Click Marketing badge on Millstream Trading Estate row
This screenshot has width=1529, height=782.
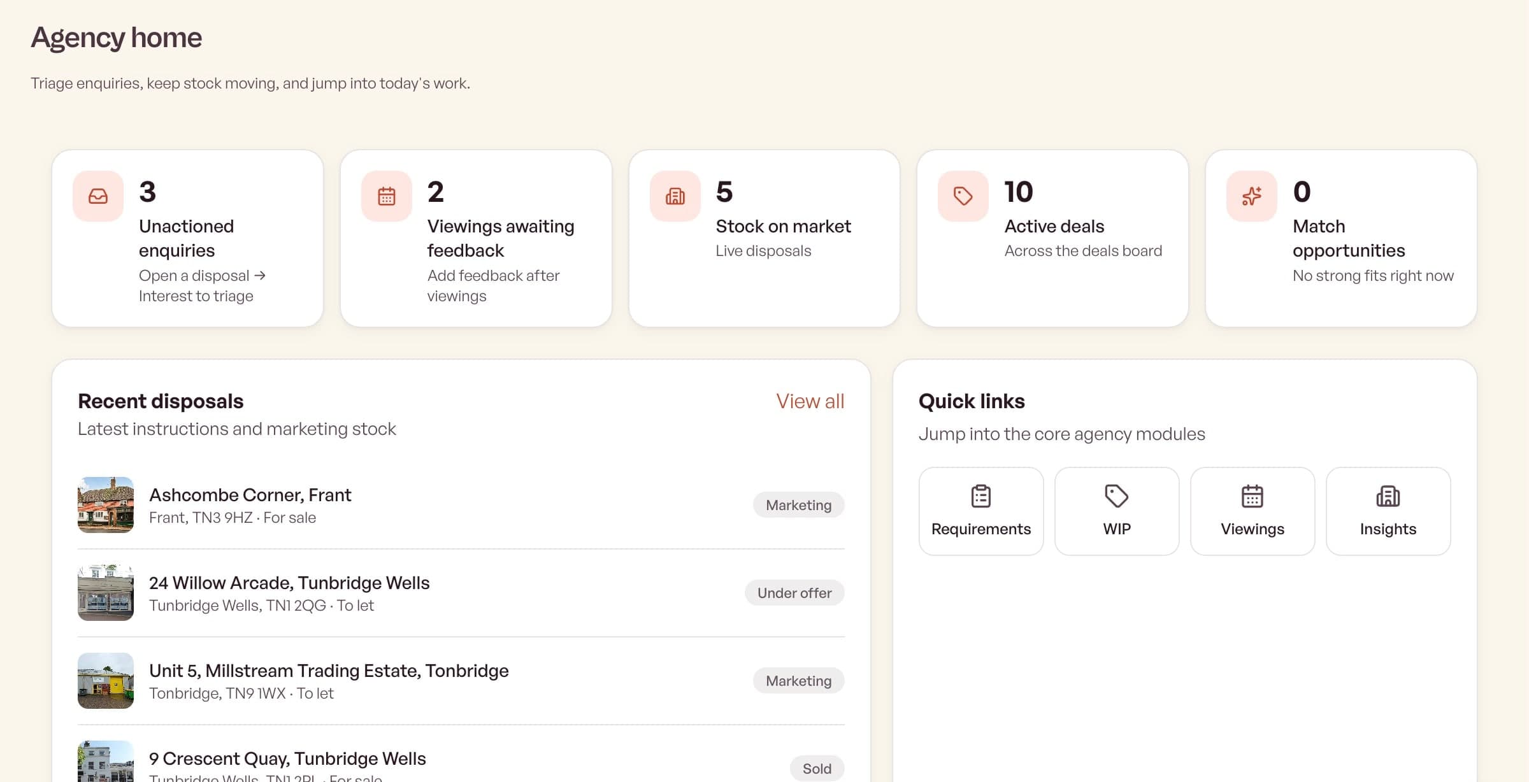coord(799,681)
